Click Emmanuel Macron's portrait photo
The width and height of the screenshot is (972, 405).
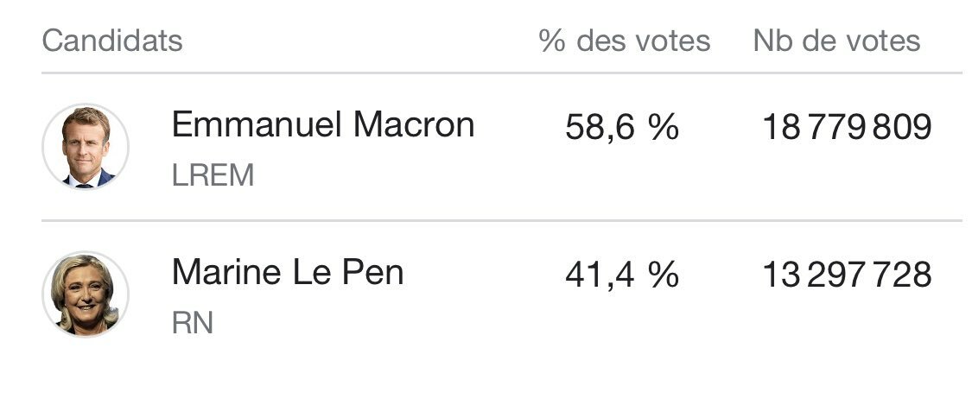(86, 147)
